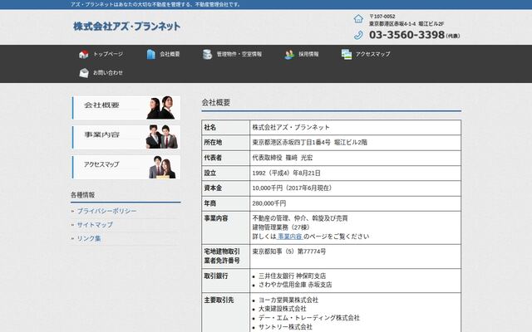Open 会社概要 in the navigation bar

[x=170, y=54]
